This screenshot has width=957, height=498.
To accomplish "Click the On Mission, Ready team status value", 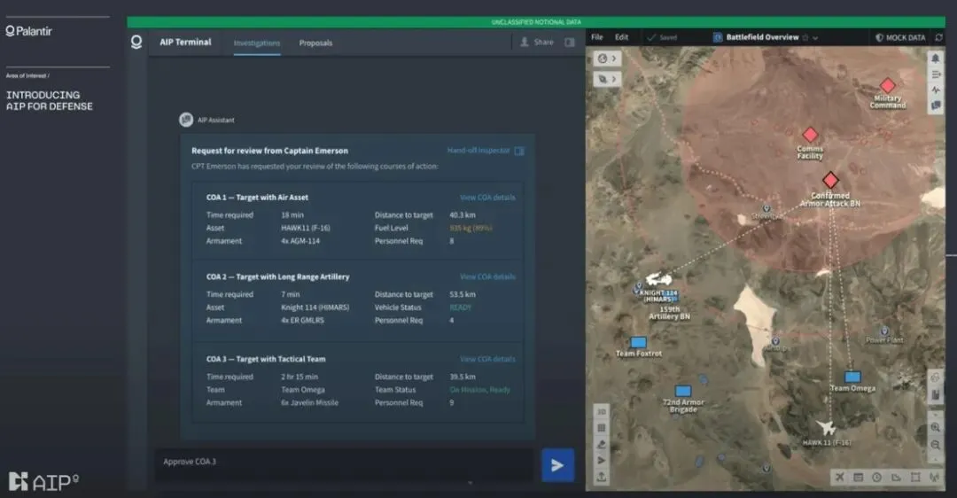I will pos(479,390).
